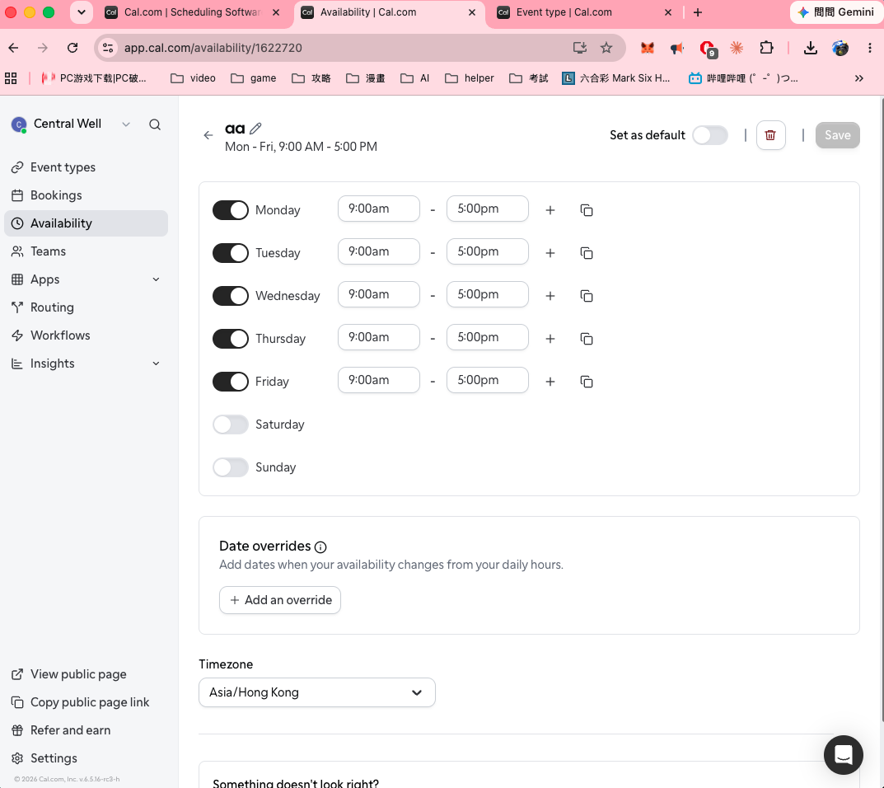Reload the page in the browser
884x788 pixels.
(x=72, y=48)
